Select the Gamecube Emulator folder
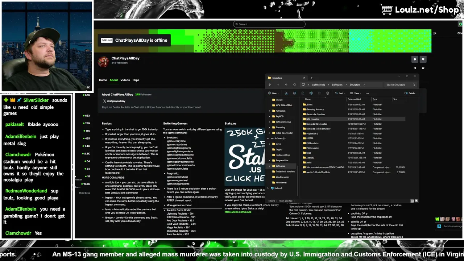Image resolution: width=464 pixels, height=261 pixels. [354, 114]
